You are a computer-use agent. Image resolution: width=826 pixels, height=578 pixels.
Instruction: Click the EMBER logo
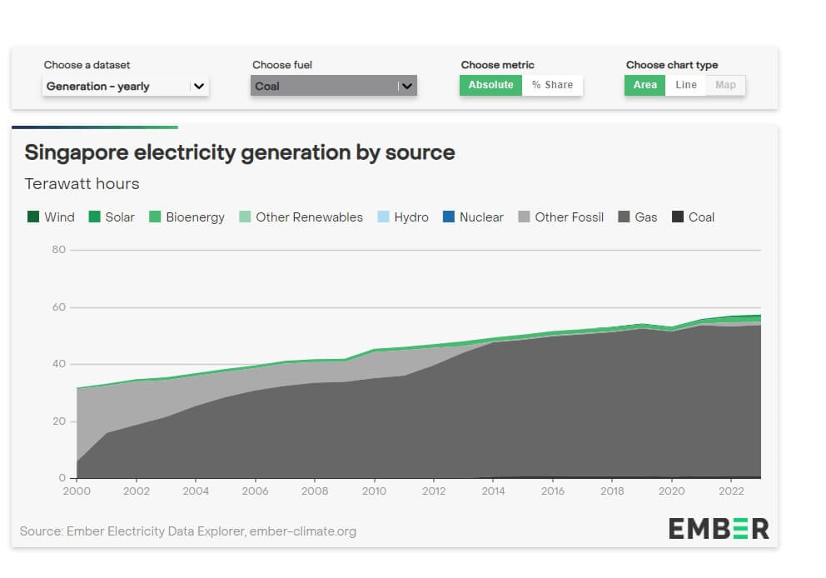[x=719, y=528]
